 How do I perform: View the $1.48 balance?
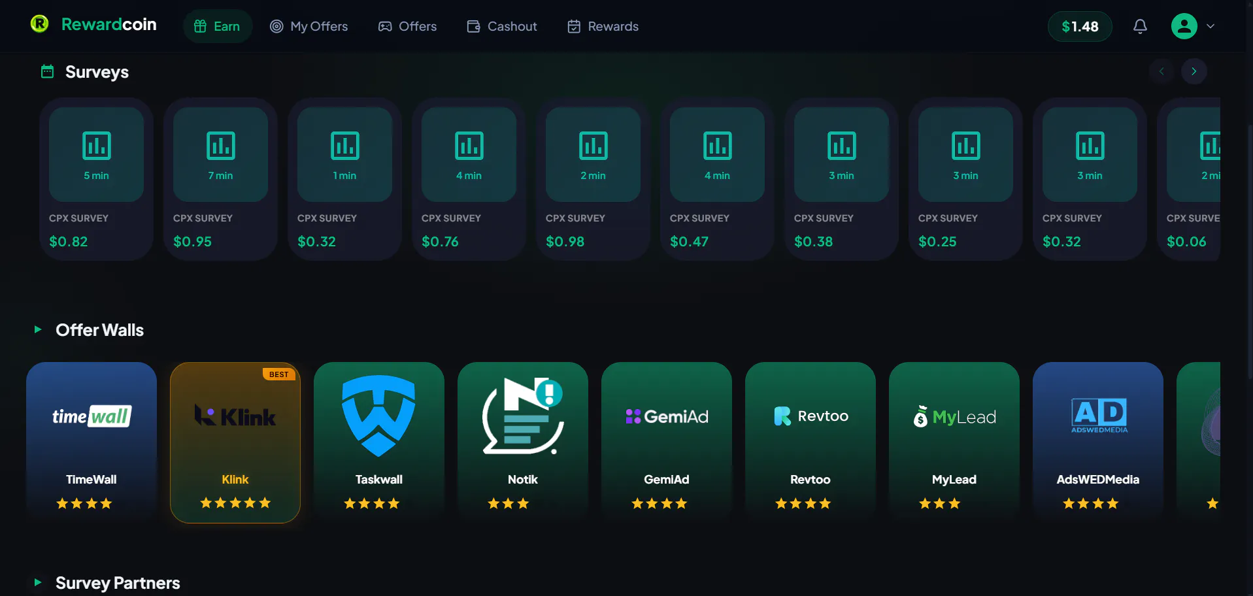pos(1080,26)
